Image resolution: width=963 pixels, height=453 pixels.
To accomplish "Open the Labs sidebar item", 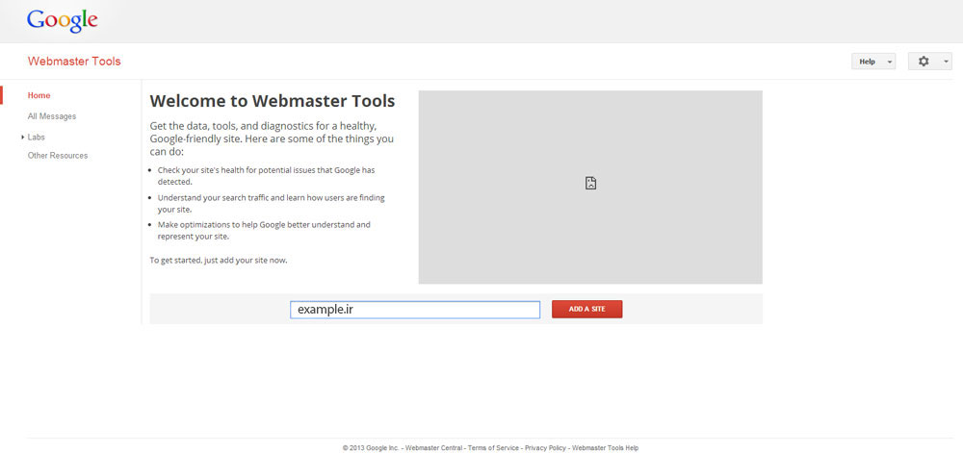I will (x=37, y=138).
